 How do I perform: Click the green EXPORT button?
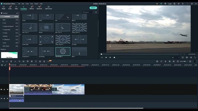(x=93, y=8)
